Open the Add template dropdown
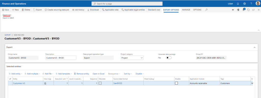The height and width of the screenshot is (98, 261). tap(63, 74)
